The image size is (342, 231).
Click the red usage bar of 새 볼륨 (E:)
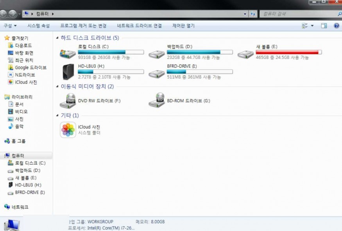[x=288, y=52]
